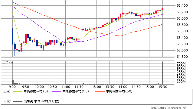Click the purple legend line for 25-period average
193x109 pixels.
(x=56, y=91)
